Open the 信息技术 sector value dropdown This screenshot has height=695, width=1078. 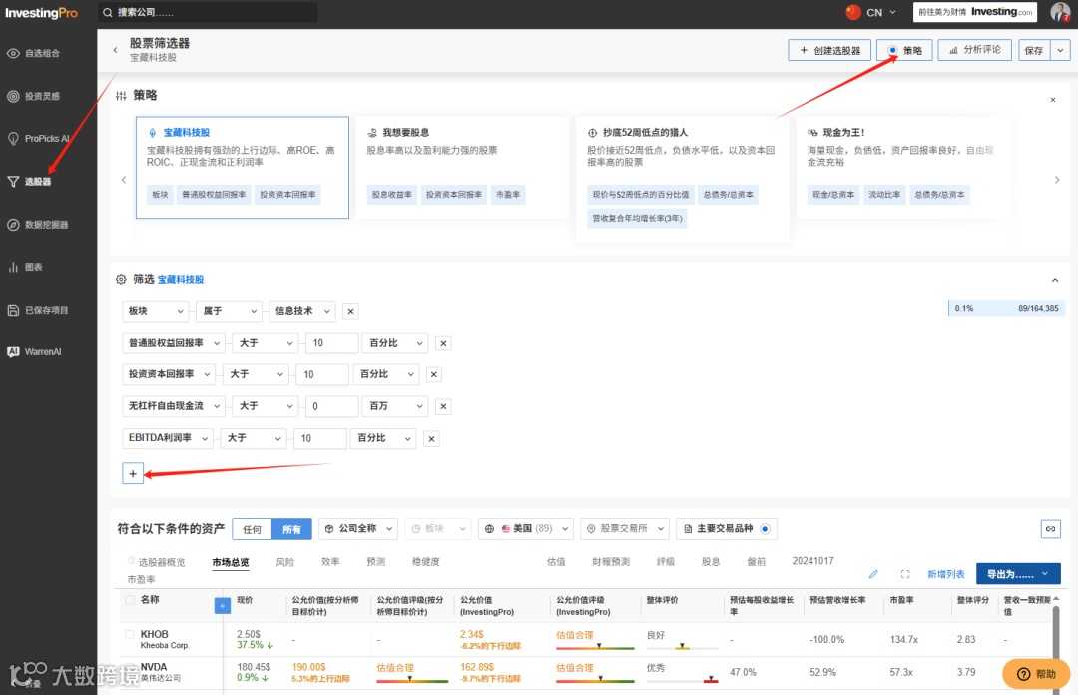pos(302,311)
